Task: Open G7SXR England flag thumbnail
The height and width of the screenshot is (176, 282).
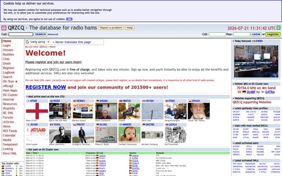Action: click(37, 111)
